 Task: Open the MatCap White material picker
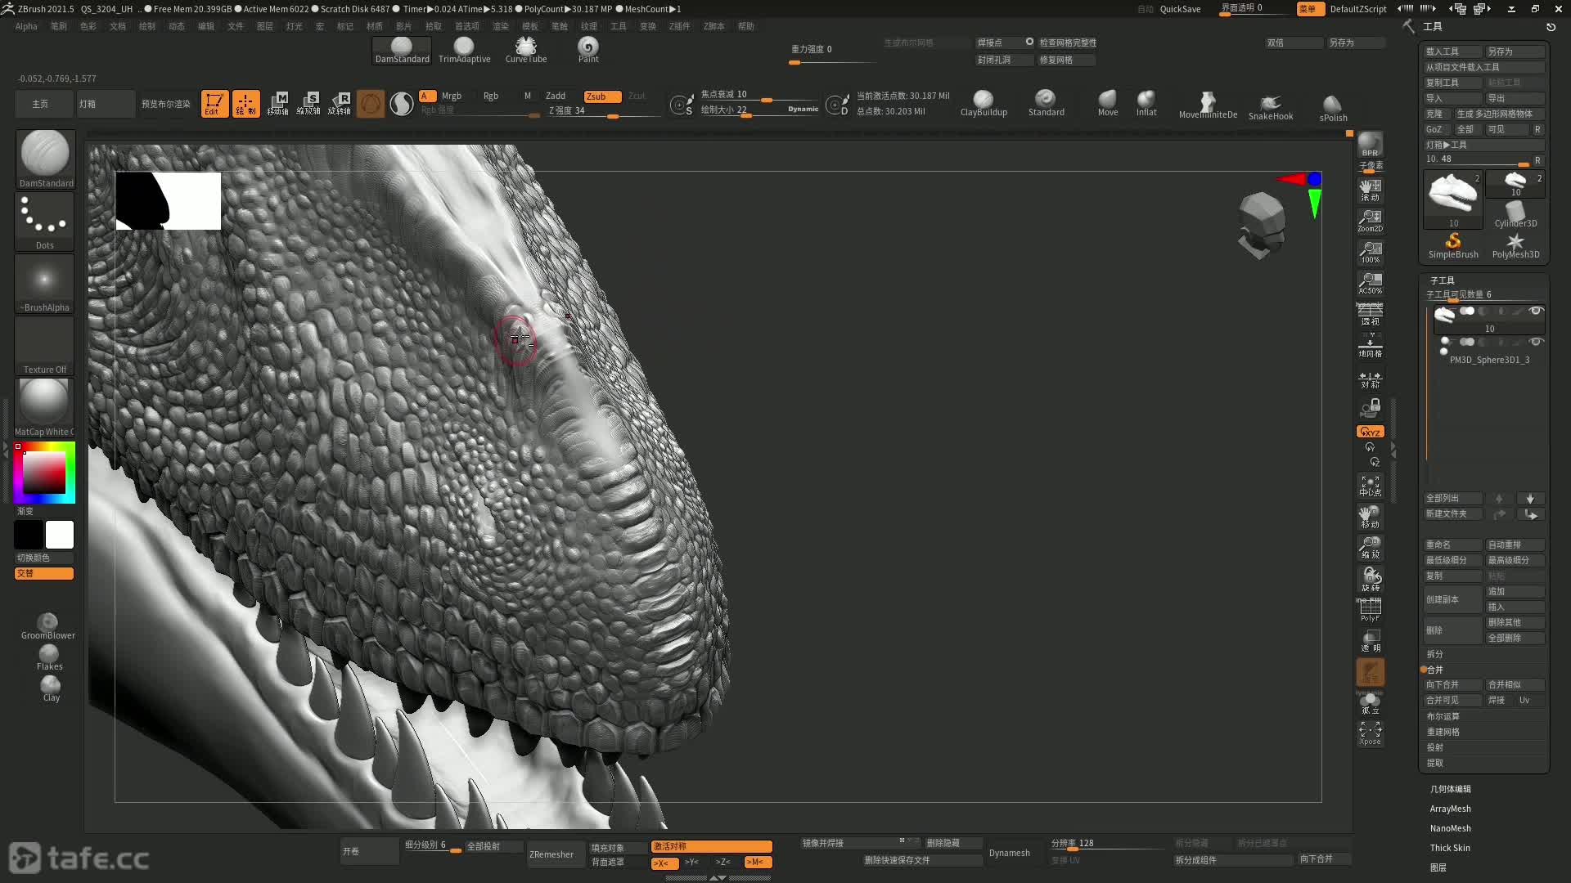pyautogui.click(x=44, y=408)
